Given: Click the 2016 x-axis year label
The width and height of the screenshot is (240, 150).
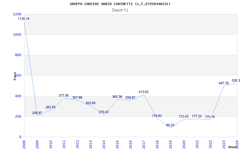Looking at the screenshot, I should point(130,144).
